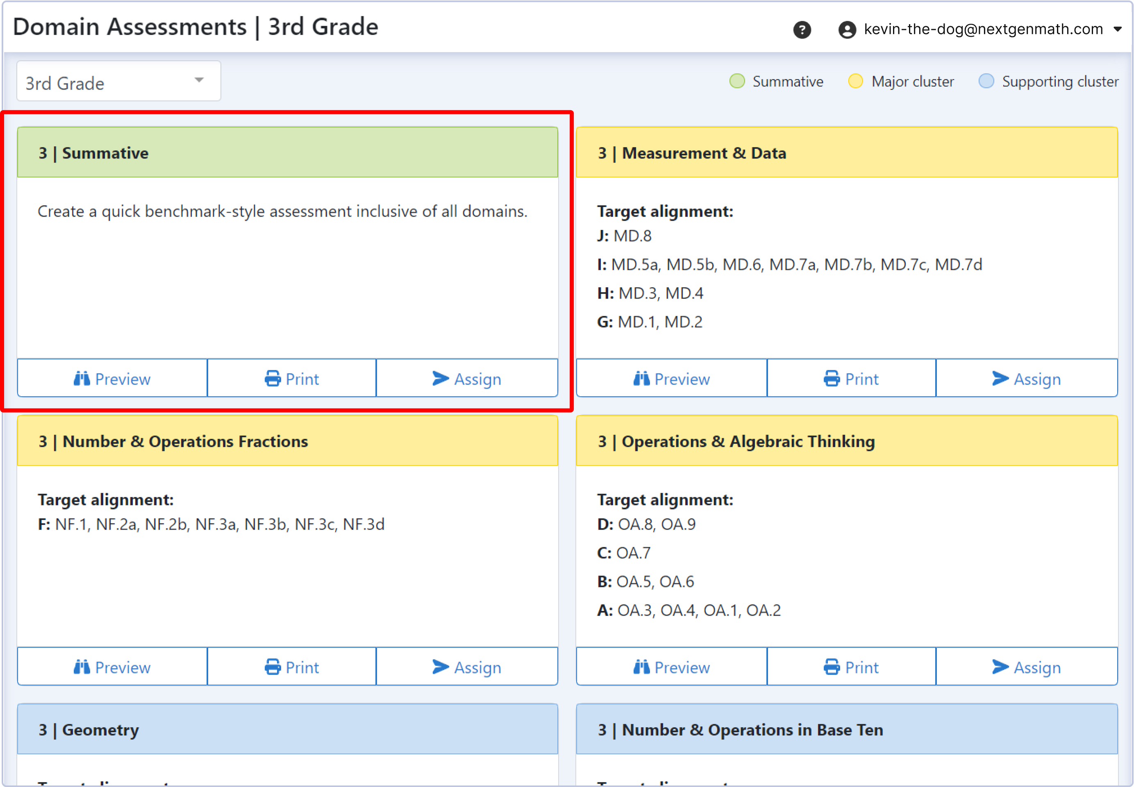This screenshot has width=1134, height=787.
Task: Click the 'Domain Assessments | 3rd Grade' title
Action: click(x=195, y=27)
